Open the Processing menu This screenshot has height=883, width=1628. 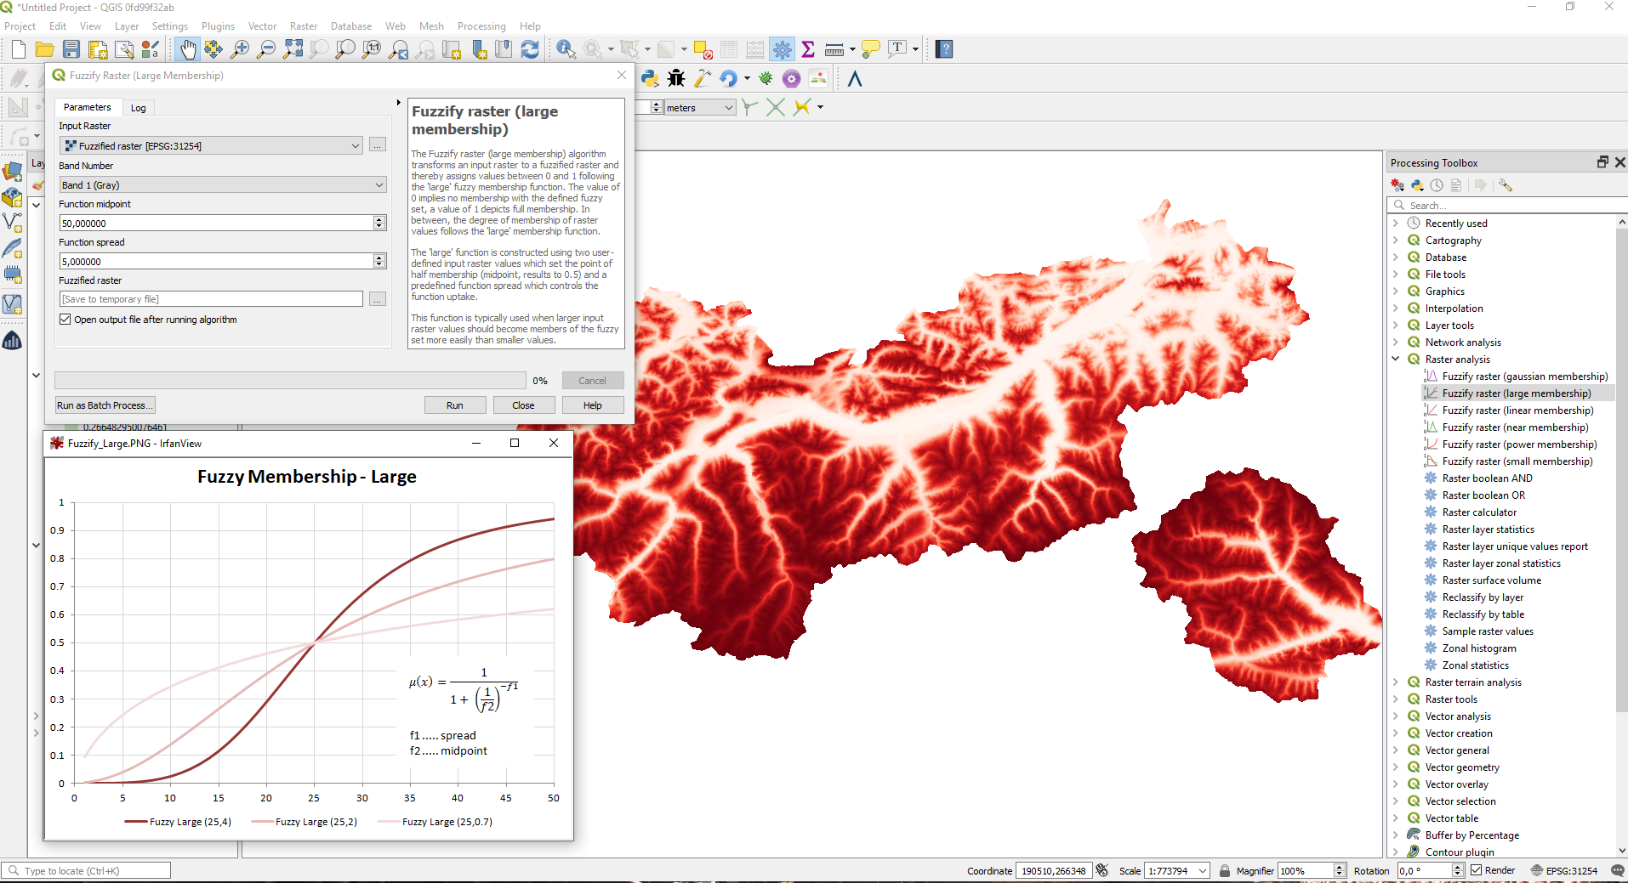(481, 26)
